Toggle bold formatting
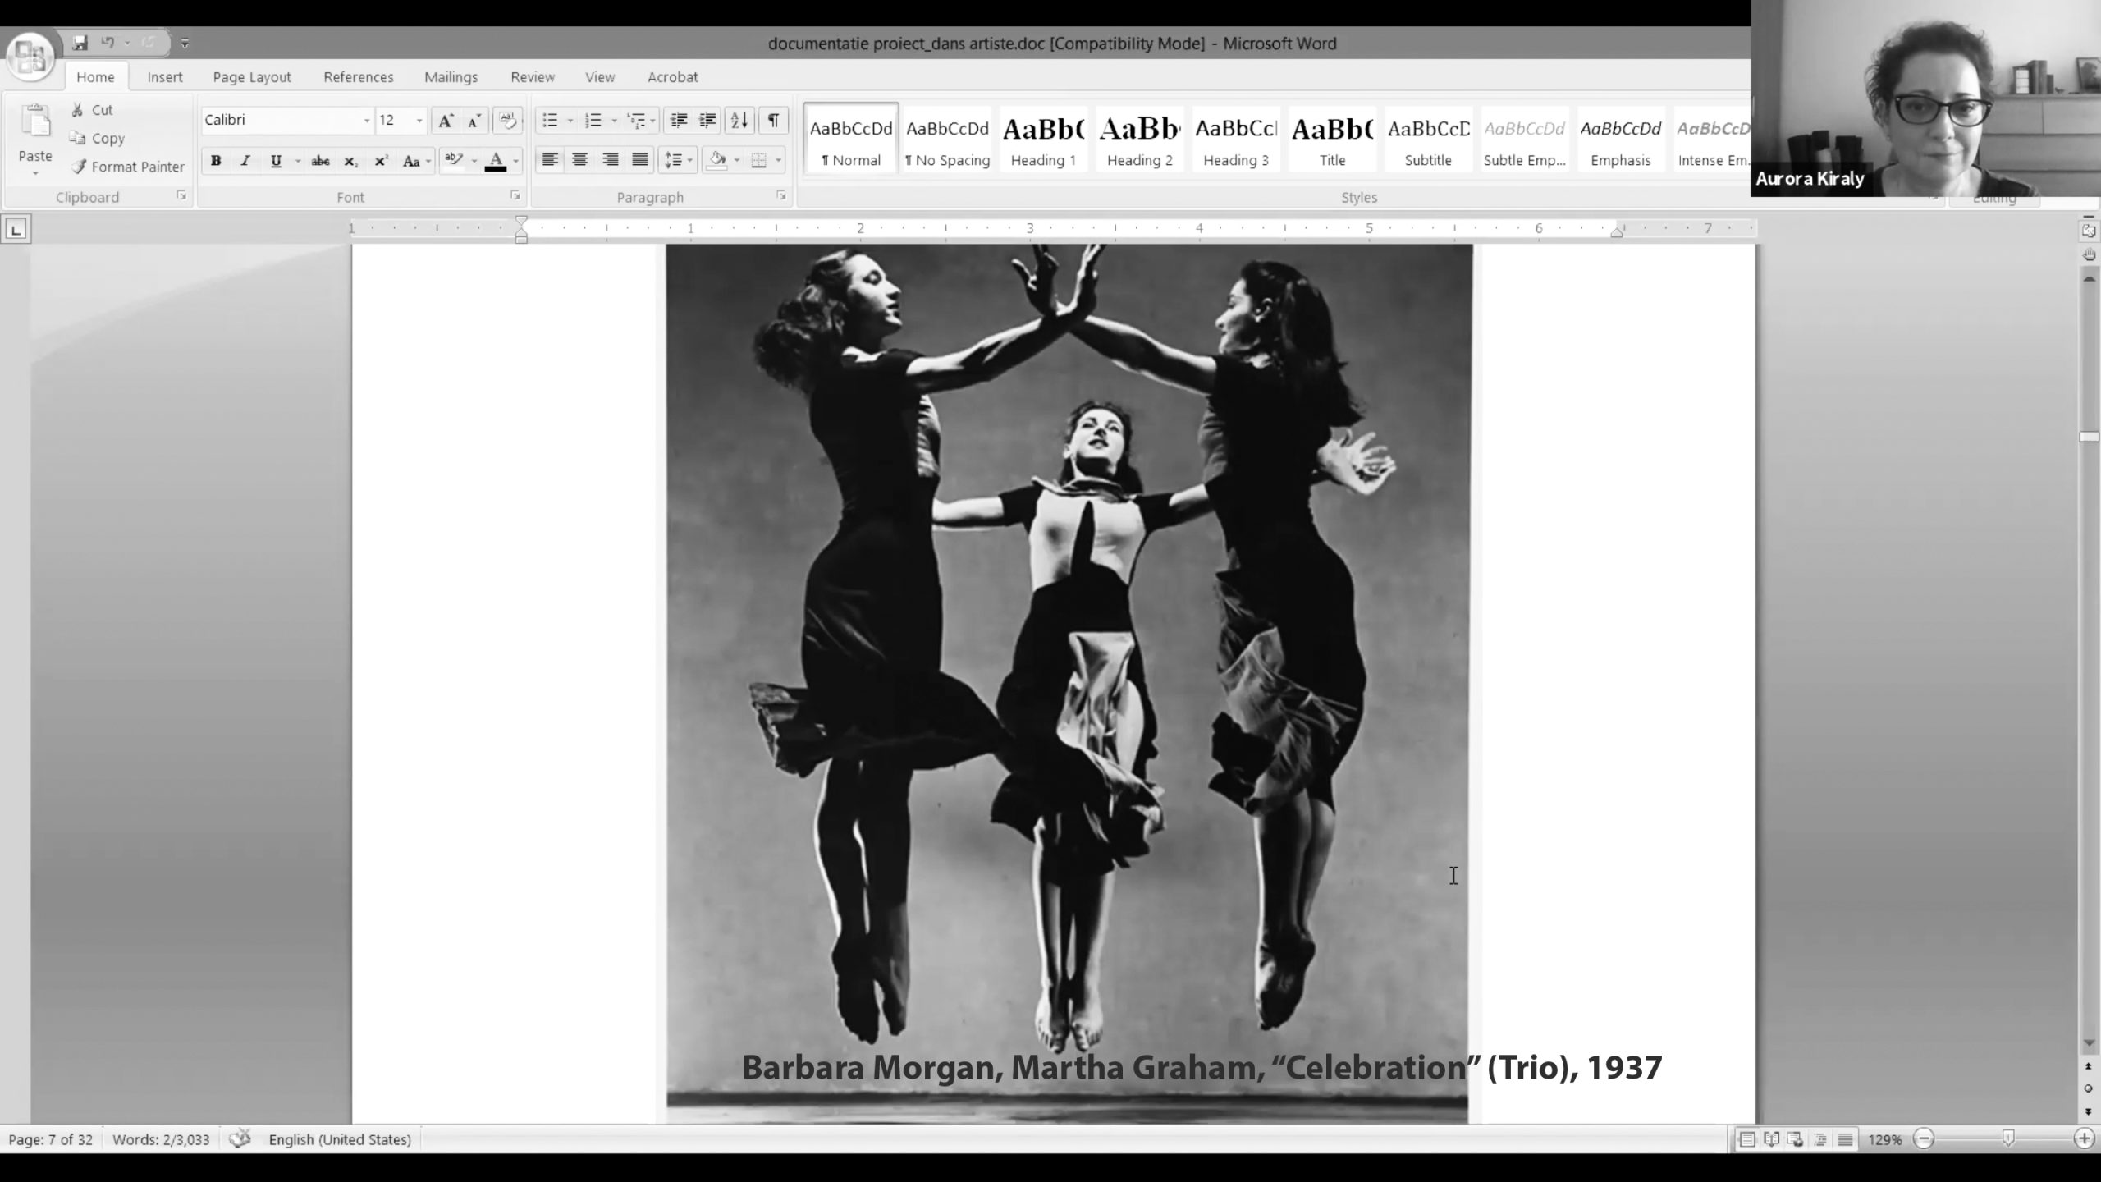Viewport: 2101px width, 1182px height. pyautogui.click(x=216, y=161)
